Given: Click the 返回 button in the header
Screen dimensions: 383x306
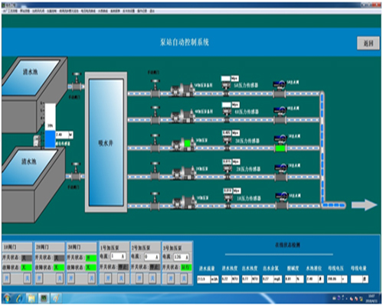Looking at the screenshot, I should [368, 44].
